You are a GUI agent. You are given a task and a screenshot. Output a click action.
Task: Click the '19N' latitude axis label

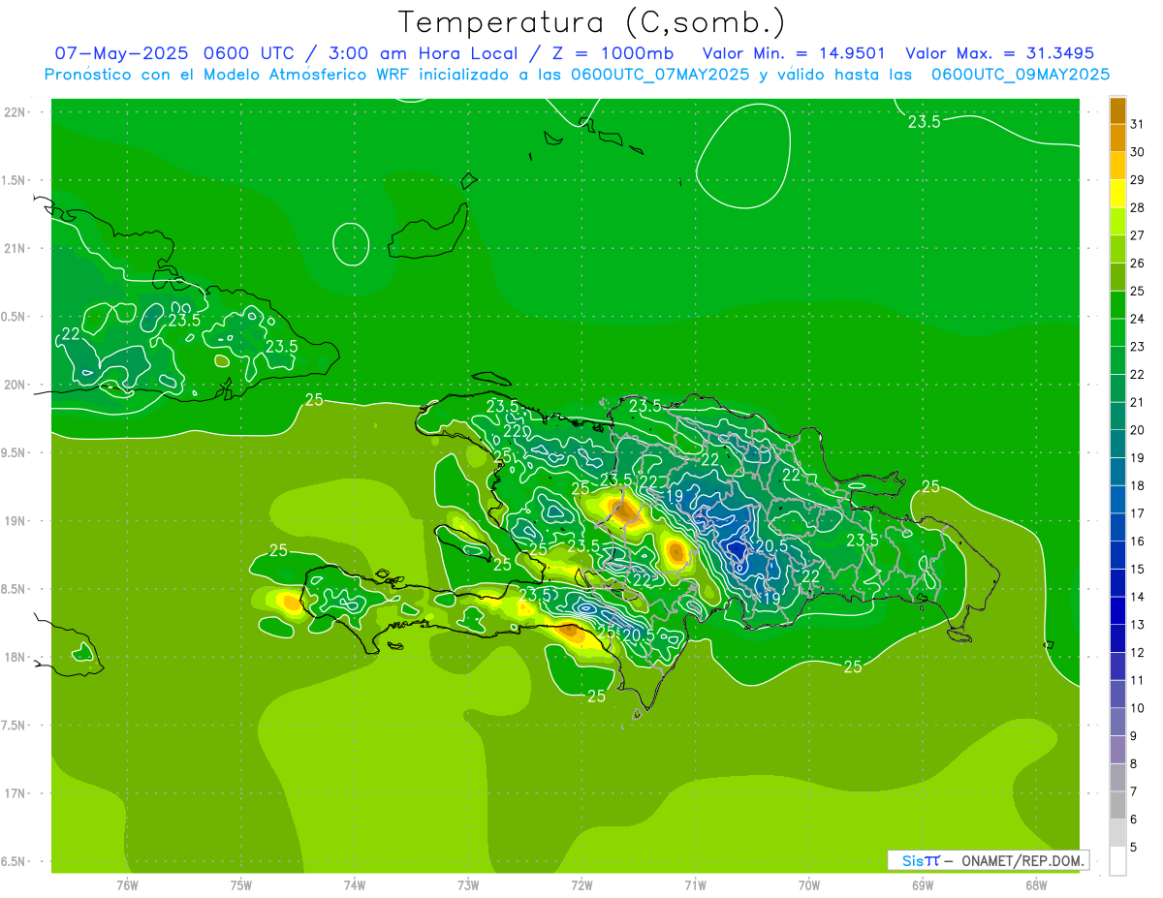[x=15, y=521]
